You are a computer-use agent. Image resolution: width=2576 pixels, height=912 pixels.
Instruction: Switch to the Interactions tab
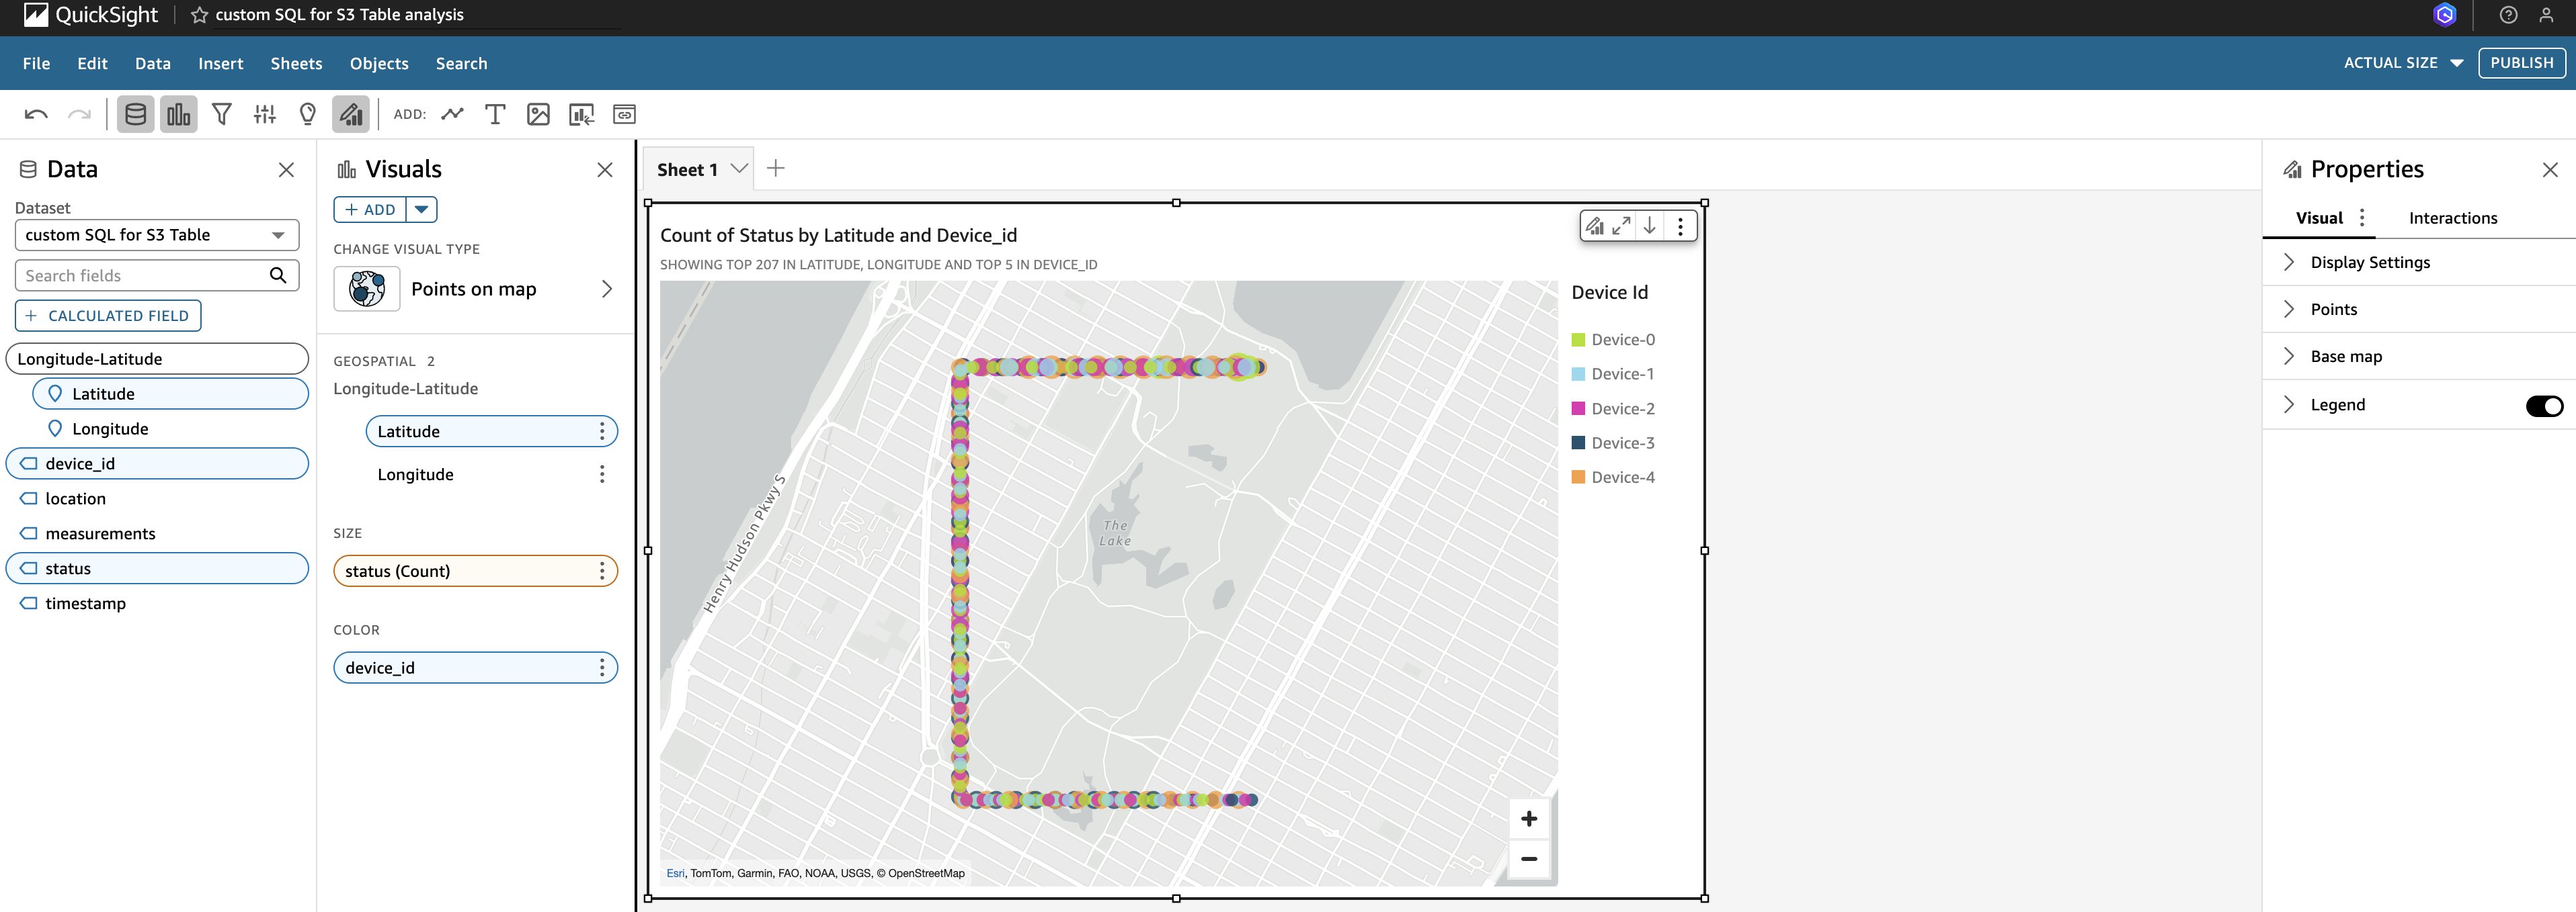(2452, 219)
